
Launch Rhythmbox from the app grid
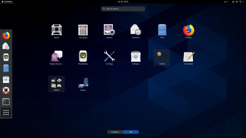point(83,57)
